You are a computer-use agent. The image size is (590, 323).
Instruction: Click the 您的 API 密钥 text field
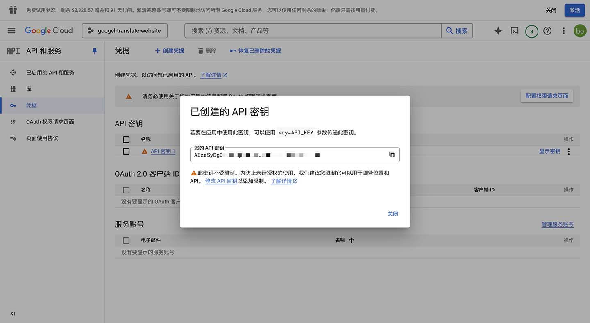pyautogui.click(x=295, y=155)
